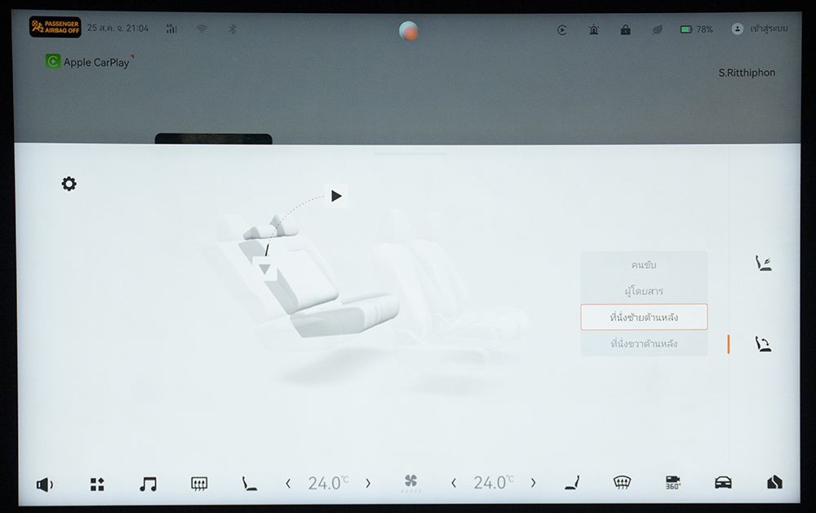
Task: Toggle the front windshield defroster
Action: tap(622, 483)
